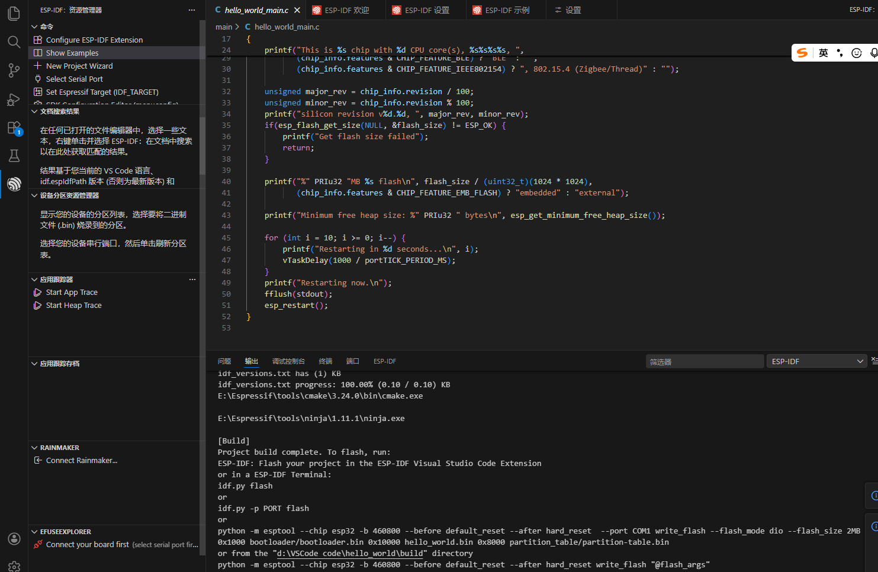Open the Source Control view
This screenshot has width=878, height=572.
tap(14, 70)
